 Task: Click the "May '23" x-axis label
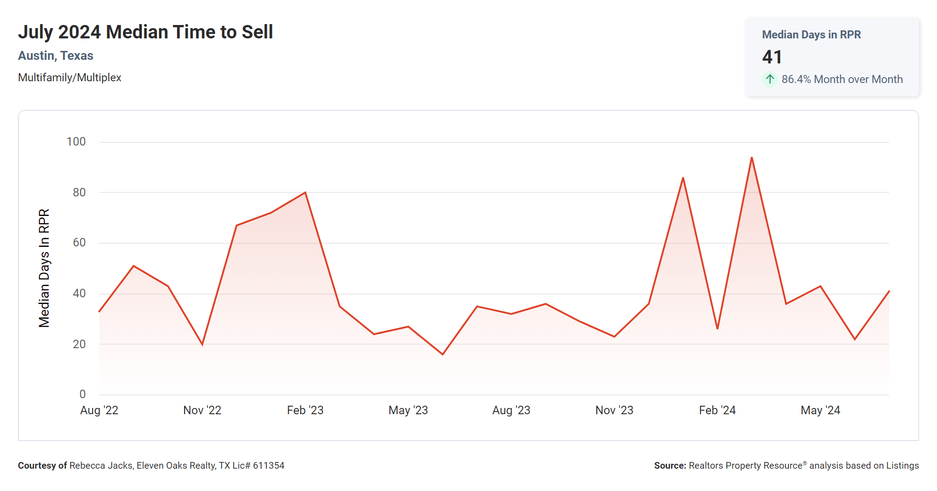(x=408, y=410)
